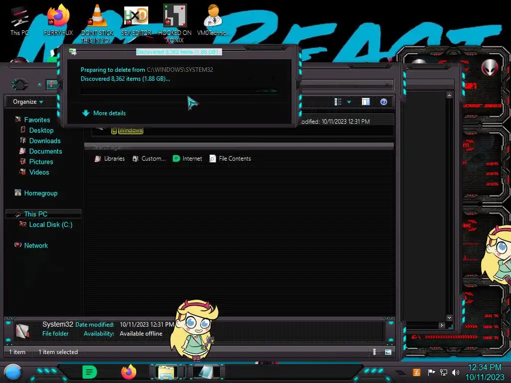
Task: Open the Organize dropdown menu
Action: [28, 102]
